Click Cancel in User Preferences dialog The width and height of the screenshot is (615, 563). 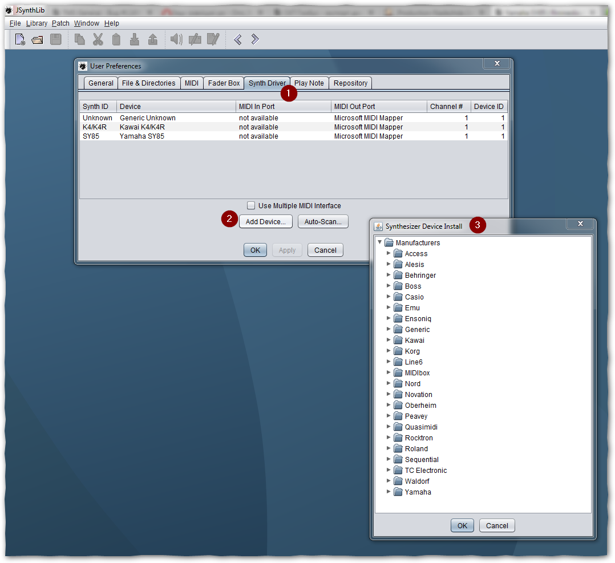pyautogui.click(x=325, y=250)
